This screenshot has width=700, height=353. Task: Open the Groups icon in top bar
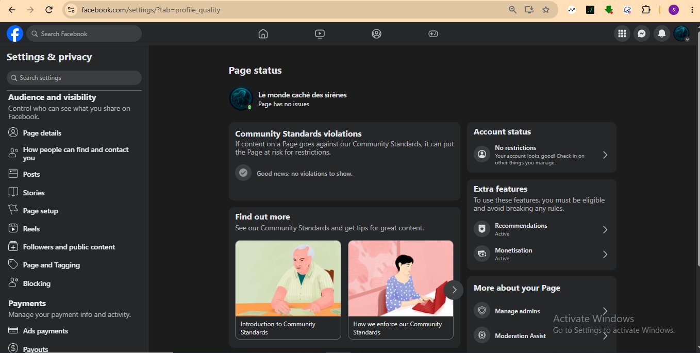[376, 34]
